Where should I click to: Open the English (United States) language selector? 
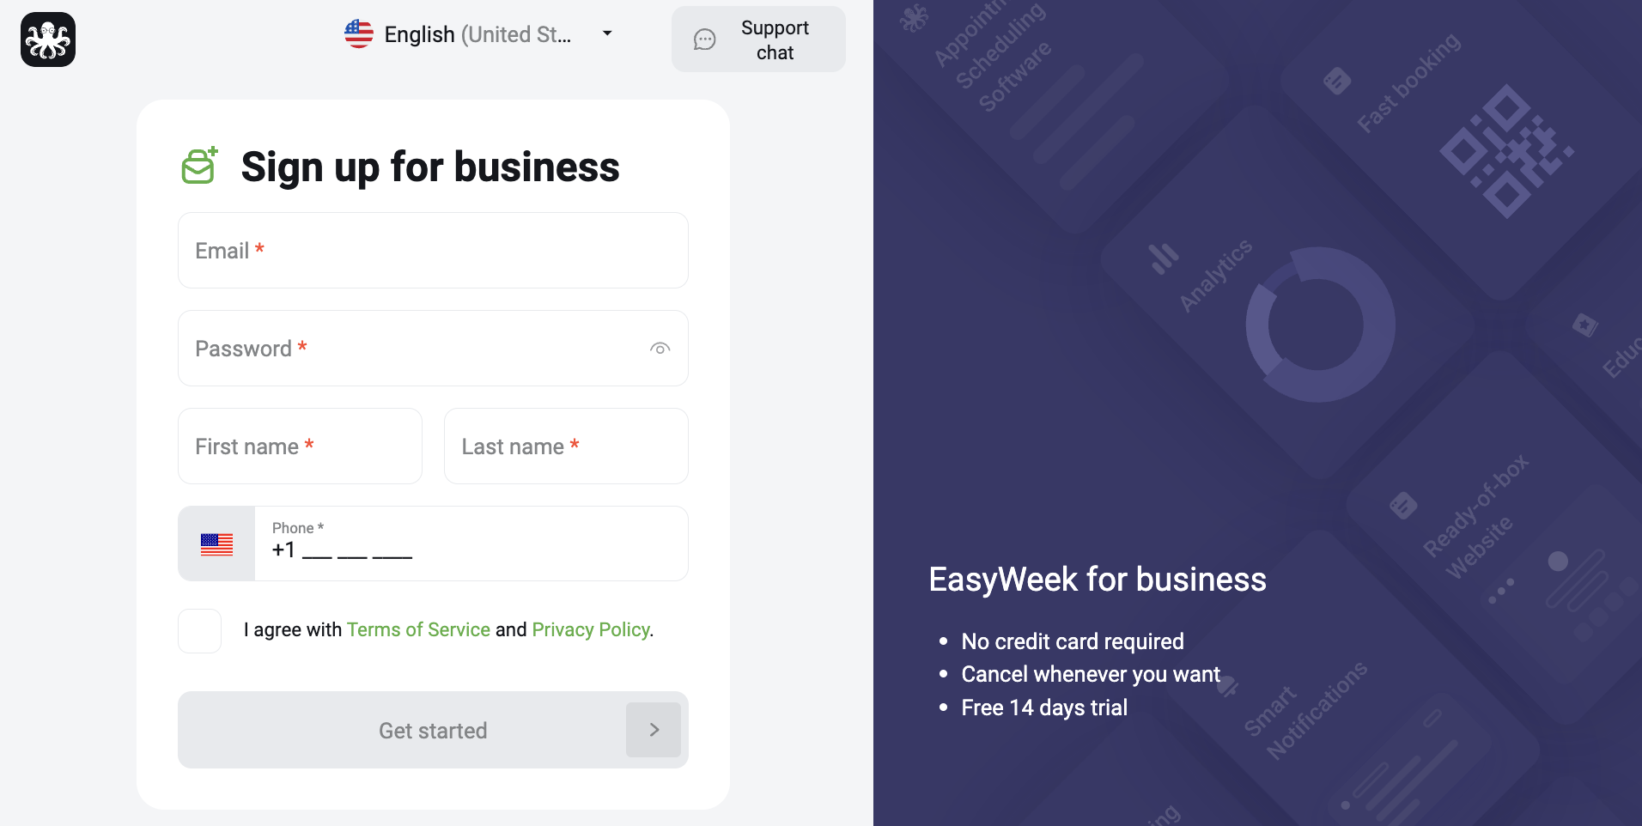point(479,34)
